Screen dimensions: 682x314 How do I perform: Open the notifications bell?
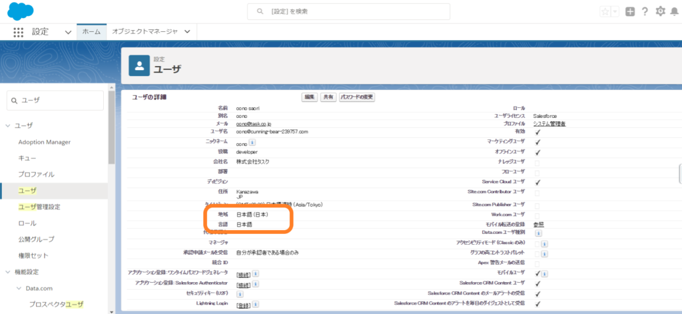[675, 12]
